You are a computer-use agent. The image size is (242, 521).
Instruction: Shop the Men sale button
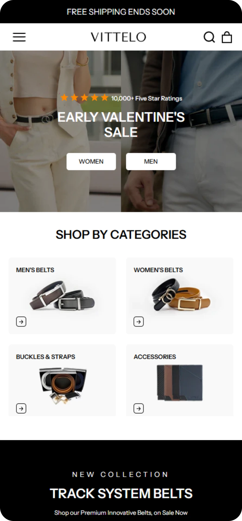click(x=151, y=162)
